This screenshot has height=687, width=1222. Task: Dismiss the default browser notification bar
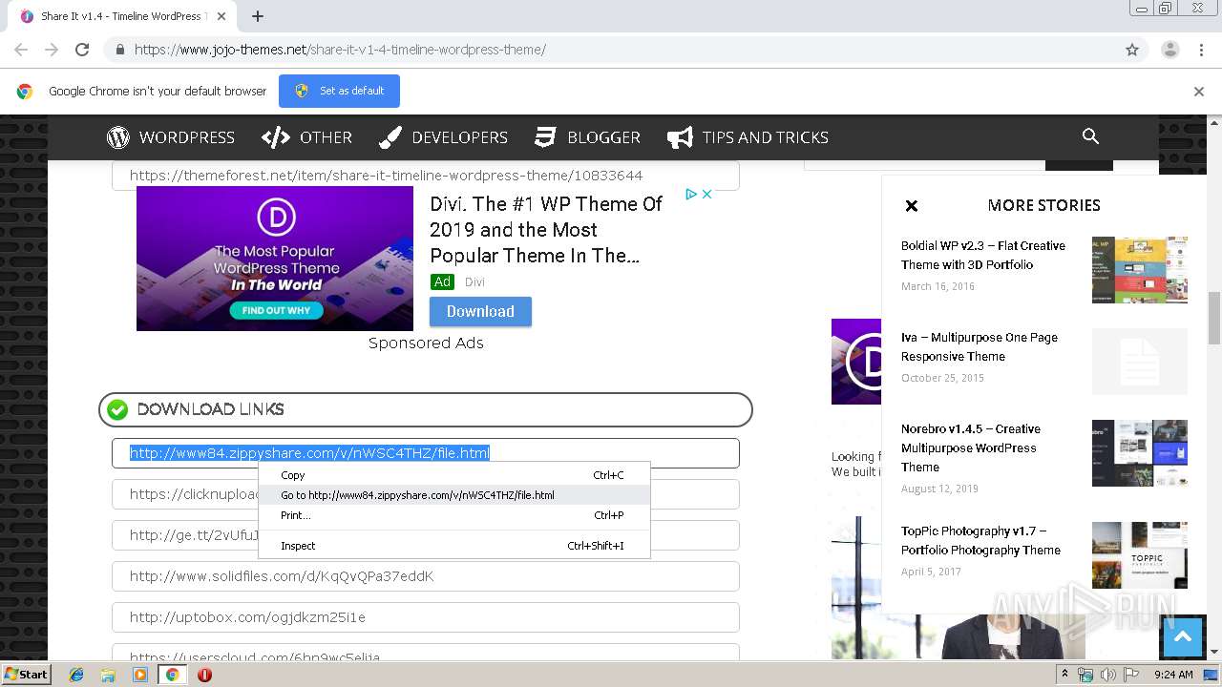click(1198, 92)
